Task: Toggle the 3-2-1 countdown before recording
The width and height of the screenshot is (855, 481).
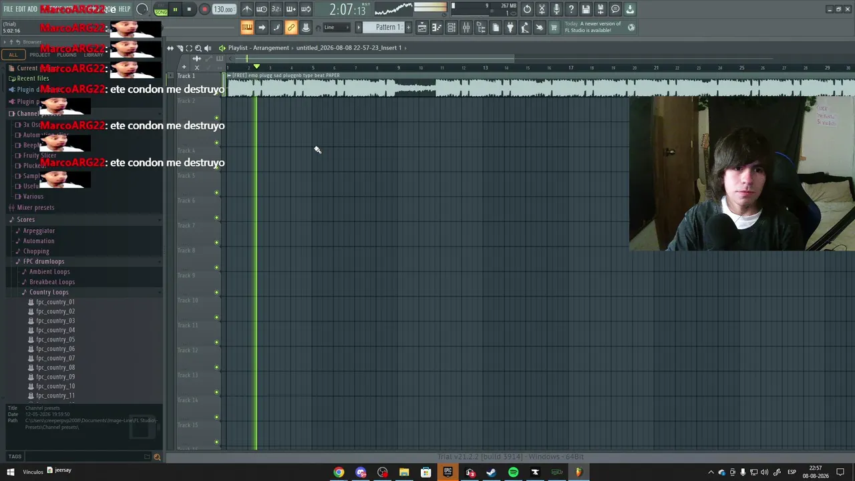Action: point(277,9)
